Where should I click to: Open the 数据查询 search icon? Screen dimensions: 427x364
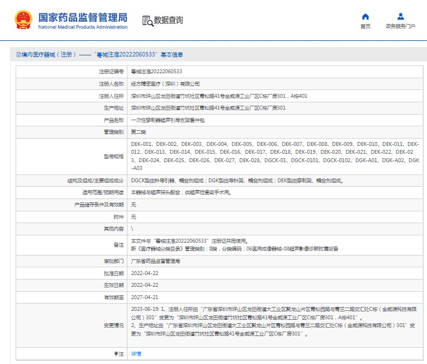(148, 21)
